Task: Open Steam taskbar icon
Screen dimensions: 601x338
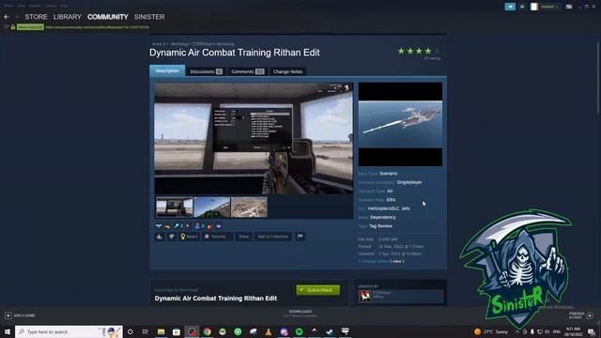Action: (330, 331)
